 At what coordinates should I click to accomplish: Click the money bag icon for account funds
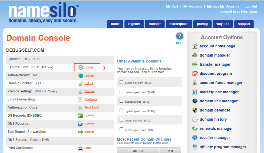click(x=195, y=83)
